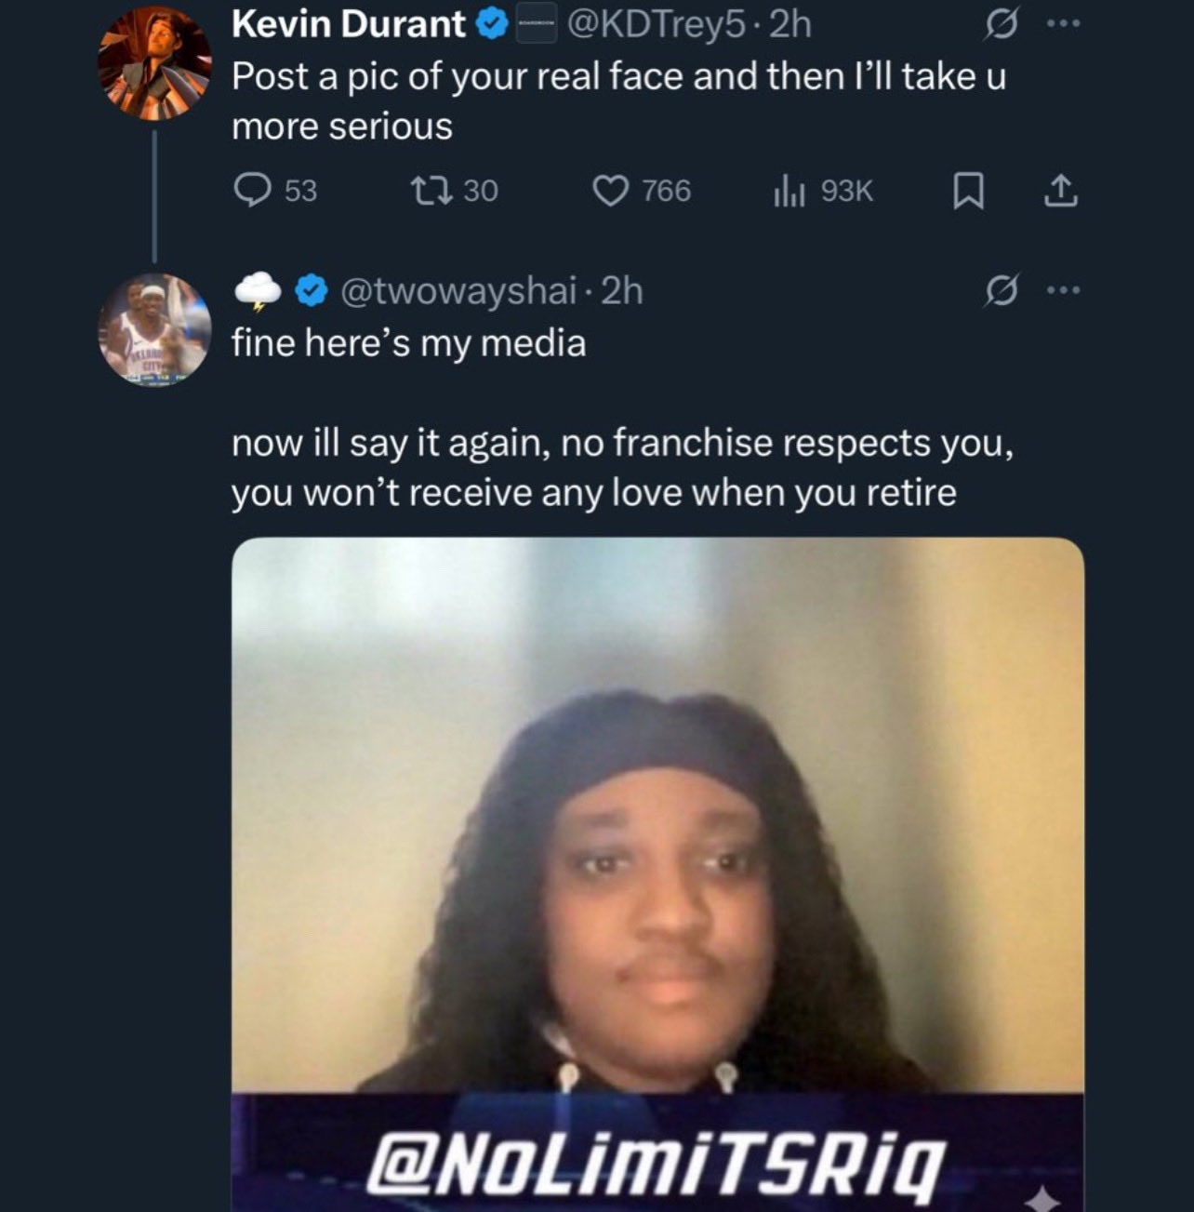Expand the three-dot menu on @twowayshai's reply
Screen dimensions: 1194x1212
point(1061,291)
